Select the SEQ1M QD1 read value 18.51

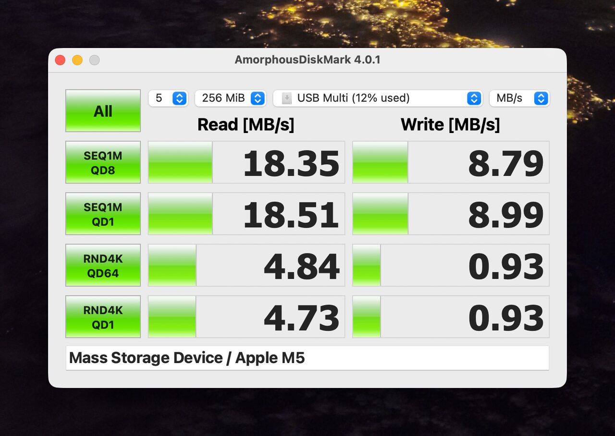pyautogui.click(x=291, y=215)
